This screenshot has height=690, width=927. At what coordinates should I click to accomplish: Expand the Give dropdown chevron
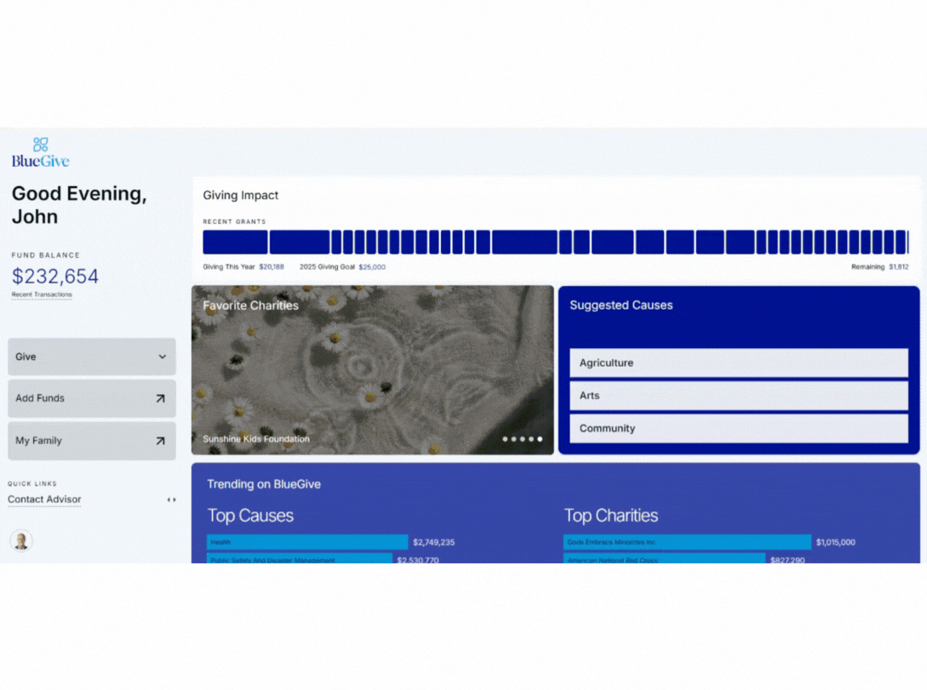click(163, 356)
